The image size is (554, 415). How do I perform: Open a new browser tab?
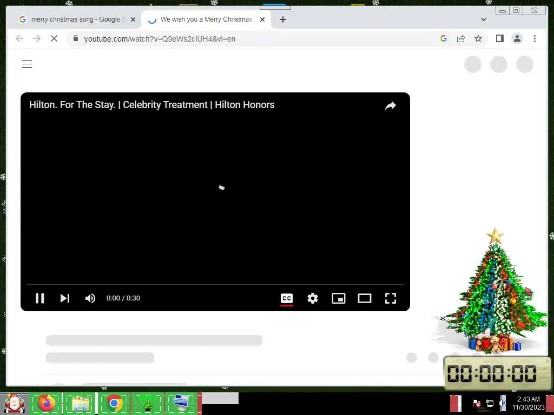pyautogui.click(x=282, y=19)
